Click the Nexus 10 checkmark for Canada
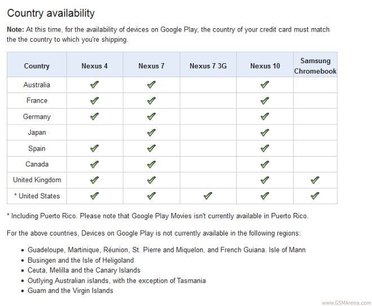Screen dimensions: 372x306 coord(265,165)
